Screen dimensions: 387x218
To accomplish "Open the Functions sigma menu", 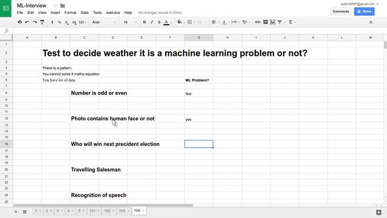I will 290,22.
